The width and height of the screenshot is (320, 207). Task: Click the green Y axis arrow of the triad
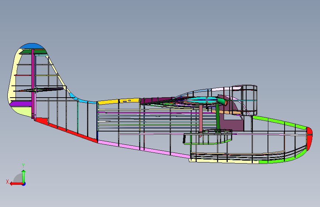pos(24,176)
